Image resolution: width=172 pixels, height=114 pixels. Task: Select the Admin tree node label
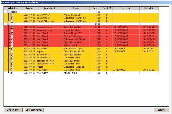pyautogui.click(x=14, y=12)
